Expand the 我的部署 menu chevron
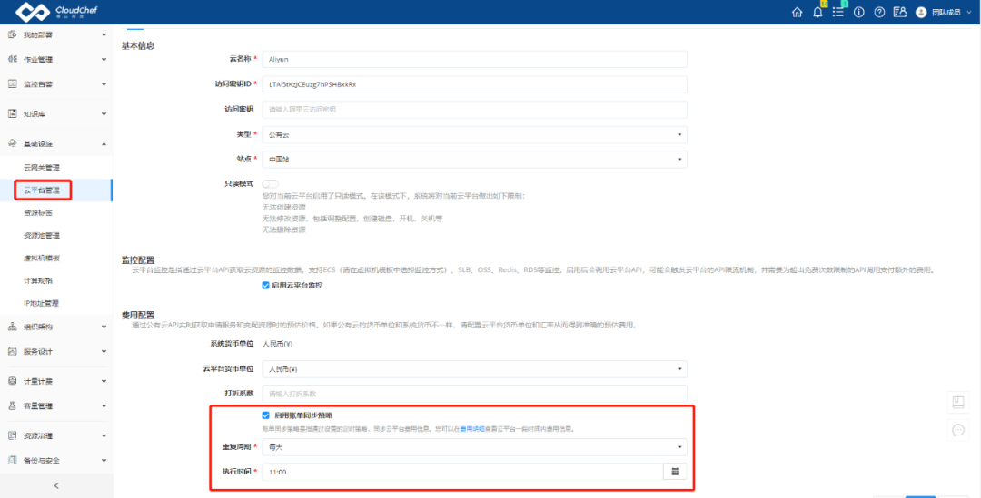Viewport: 981px width, 498px height. (x=104, y=35)
